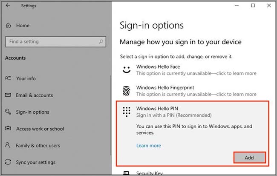Click the Find a setting search box

[56, 42]
